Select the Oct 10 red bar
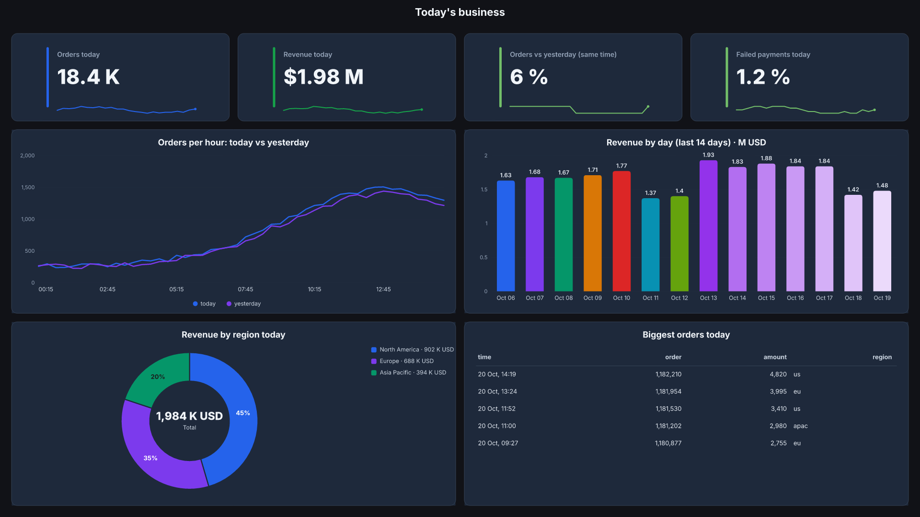Screen dimensions: 920x517 pyautogui.click(x=621, y=231)
